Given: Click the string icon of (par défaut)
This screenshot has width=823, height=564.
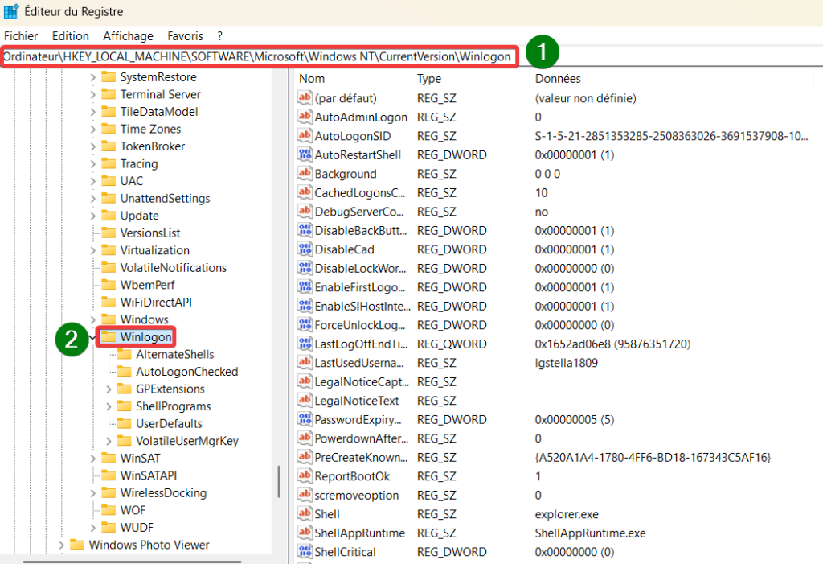Looking at the screenshot, I should pyautogui.click(x=305, y=98).
